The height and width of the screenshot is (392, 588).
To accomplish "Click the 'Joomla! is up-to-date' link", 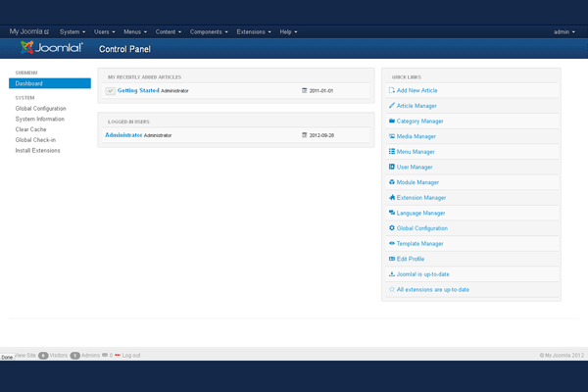I will 423,274.
